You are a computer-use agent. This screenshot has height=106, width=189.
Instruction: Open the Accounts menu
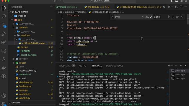(4, 96)
